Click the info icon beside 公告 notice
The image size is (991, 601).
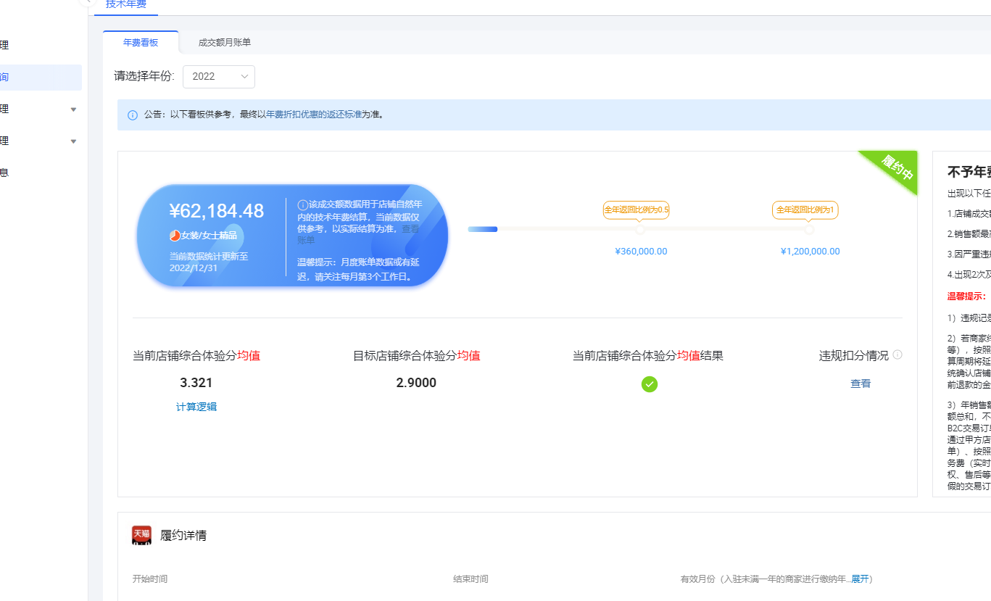[133, 115]
